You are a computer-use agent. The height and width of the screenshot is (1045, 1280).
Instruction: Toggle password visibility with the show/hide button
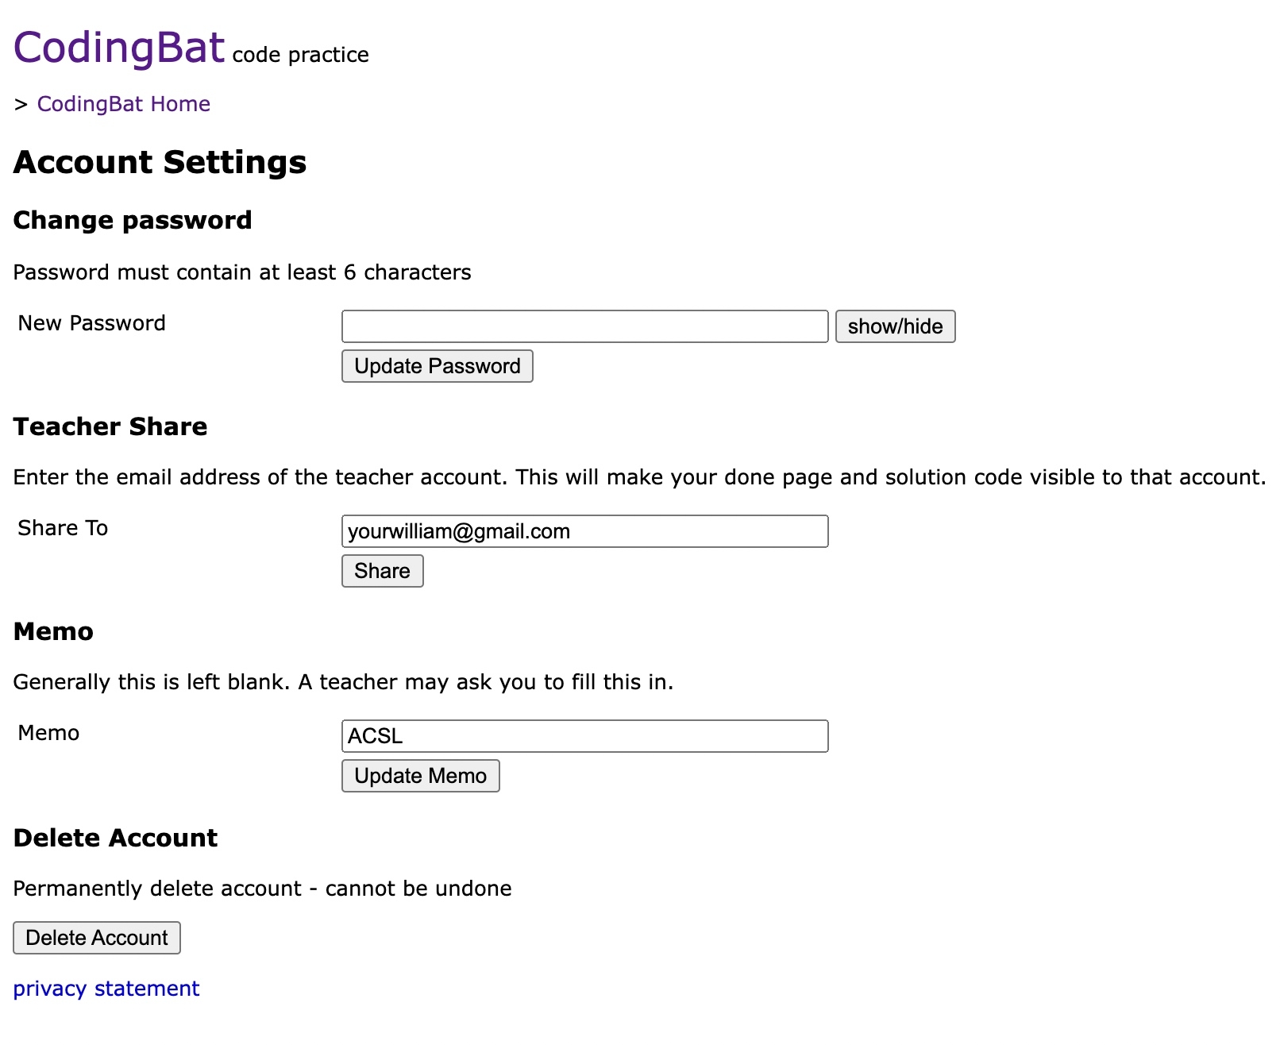point(895,326)
